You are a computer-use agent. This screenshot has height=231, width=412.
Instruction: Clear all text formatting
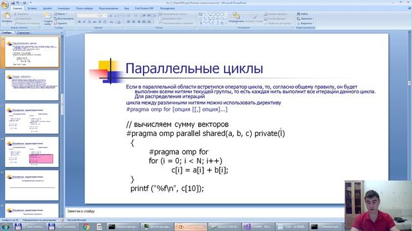coord(121,15)
